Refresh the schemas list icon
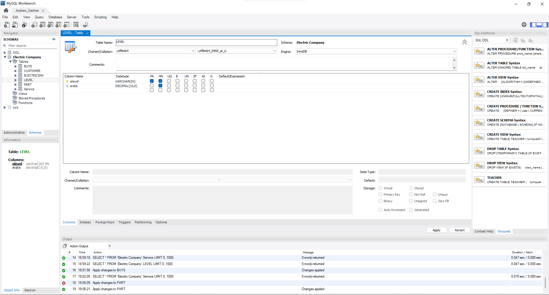549x295 pixels. [x=54, y=39]
